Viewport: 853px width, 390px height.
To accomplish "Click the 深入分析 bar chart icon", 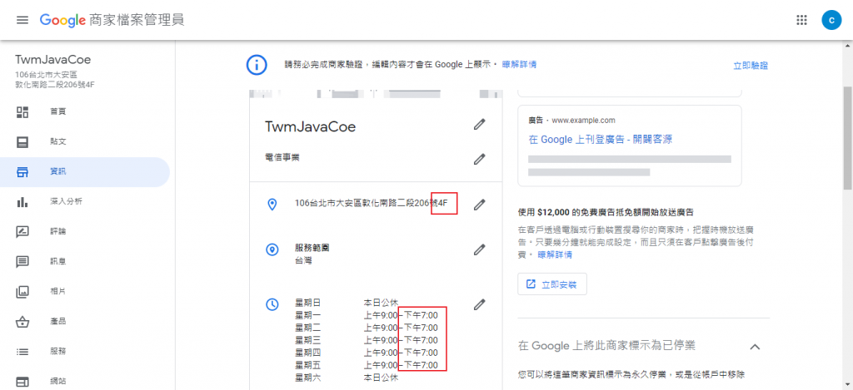I will (x=22, y=202).
